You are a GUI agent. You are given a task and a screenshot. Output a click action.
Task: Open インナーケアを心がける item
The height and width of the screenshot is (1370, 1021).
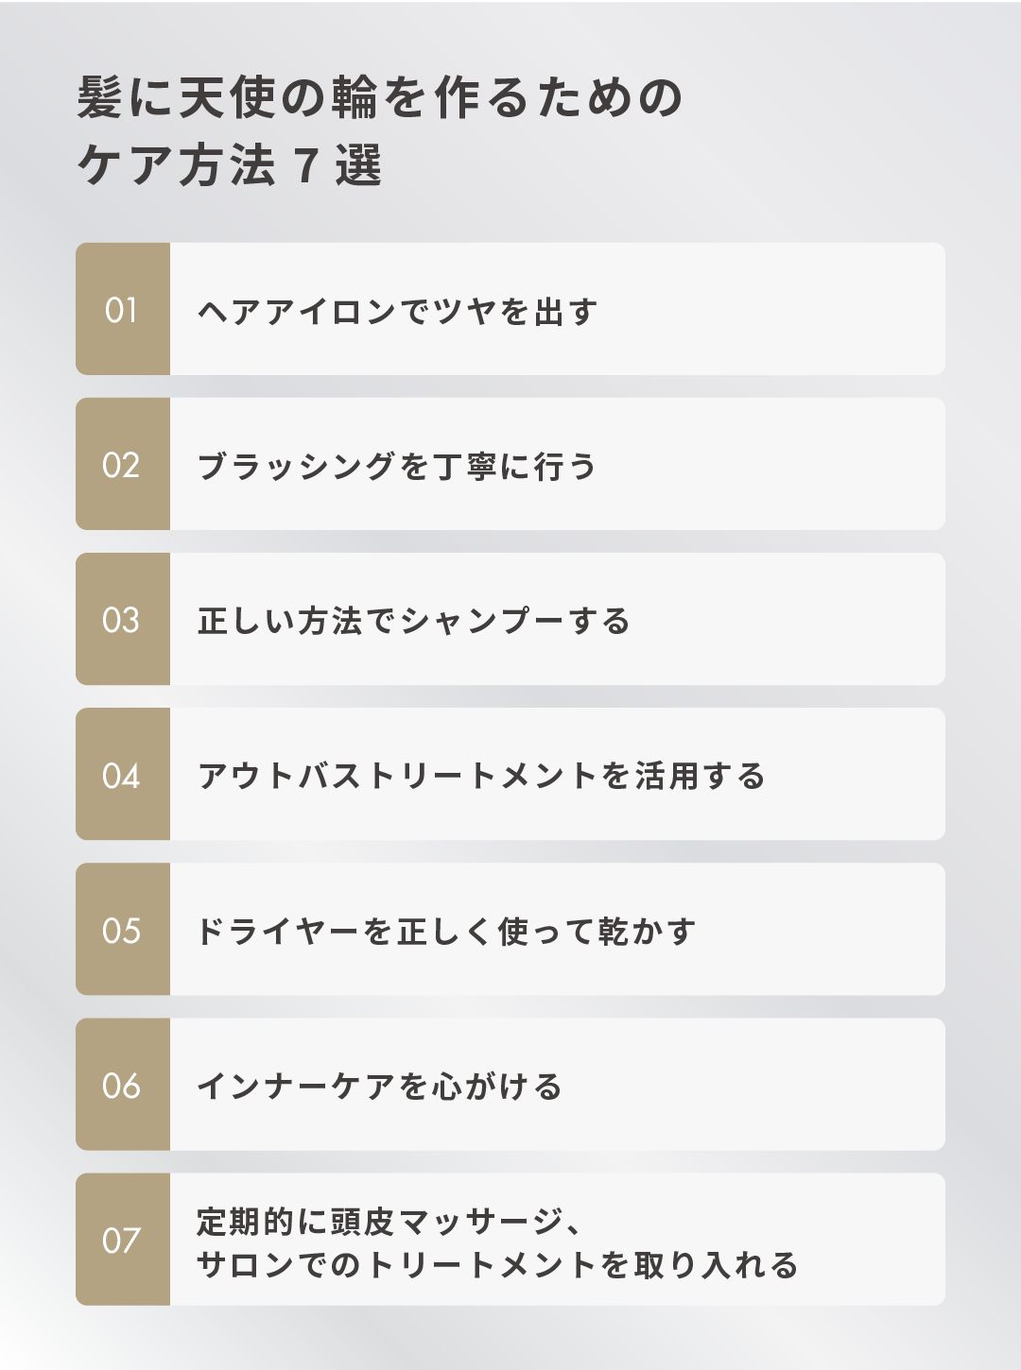coord(510,1084)
